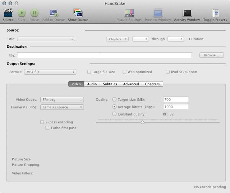Enable iPod 5G support checkbox
The width and height of the screenshot is (230, 193).
[x=168, y=72]
